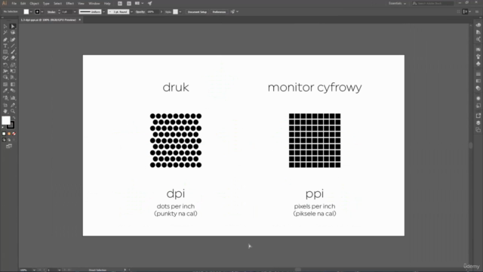Select the Column Graph tool
Image resolution: width=483 pixels, height=272 pixels.
(13, 98)
